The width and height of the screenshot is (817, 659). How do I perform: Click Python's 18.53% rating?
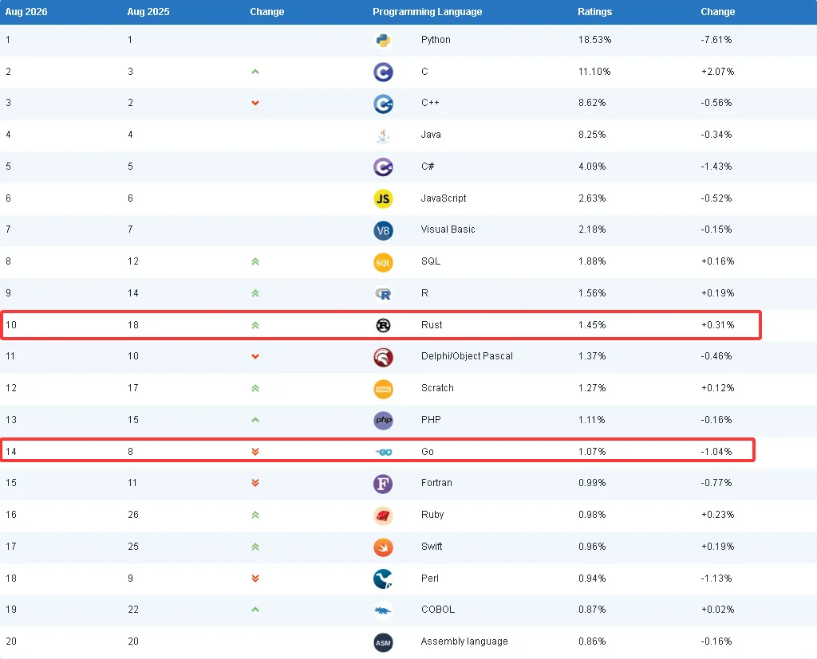click(594, 40)
